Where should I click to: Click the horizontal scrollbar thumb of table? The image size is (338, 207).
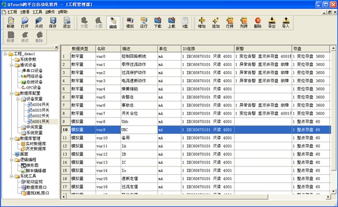167,197
